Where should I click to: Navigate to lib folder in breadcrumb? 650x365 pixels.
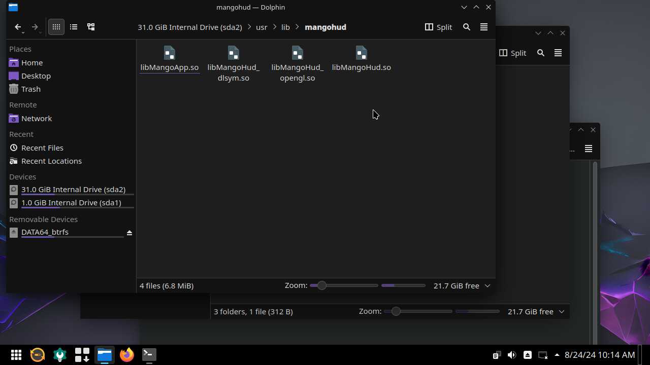pos(285,27)
